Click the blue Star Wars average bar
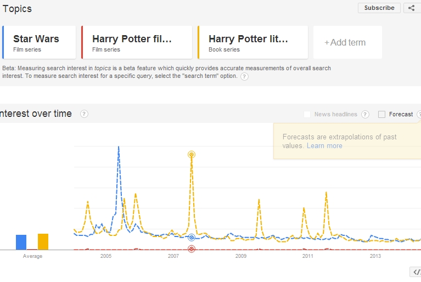The height and width of the screenshot is (282, 421). pos(21,242)
